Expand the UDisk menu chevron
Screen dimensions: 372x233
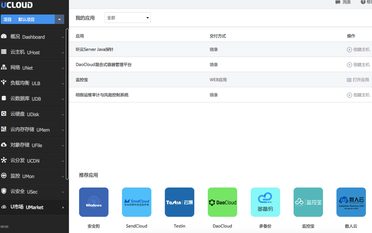63,115
